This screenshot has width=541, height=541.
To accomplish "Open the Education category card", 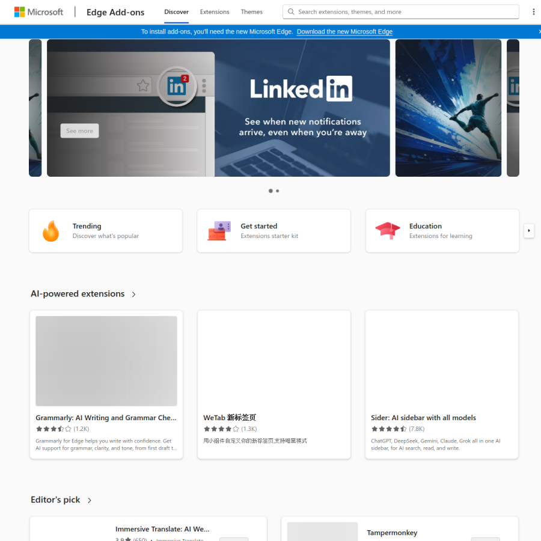I will pyautogui.click(x=442, y=231).
